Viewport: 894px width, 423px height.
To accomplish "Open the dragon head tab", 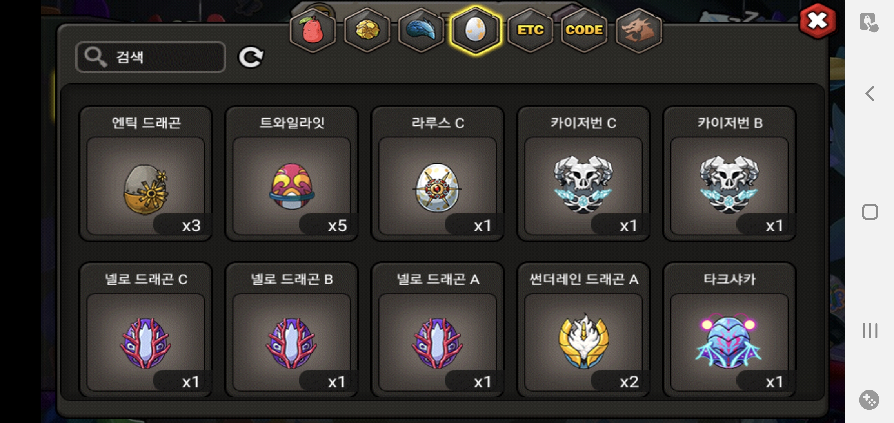I will [639, 30].
